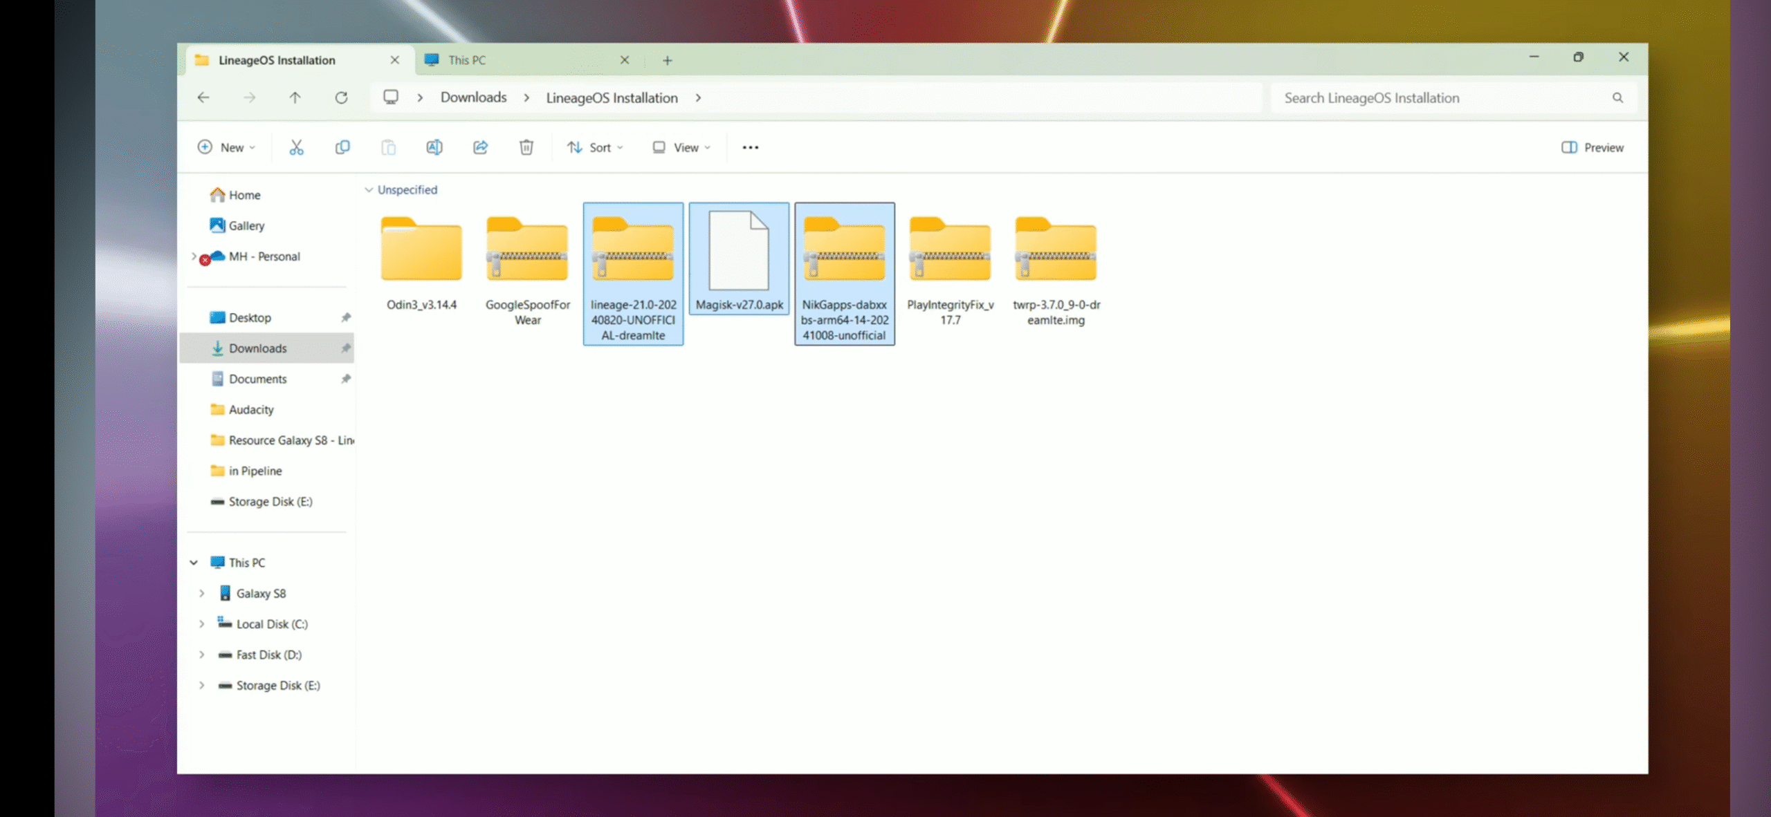The height and width of the screenshot is (817, 1771).
Task: Go up one folder level arrow
Action: point(295,97)
